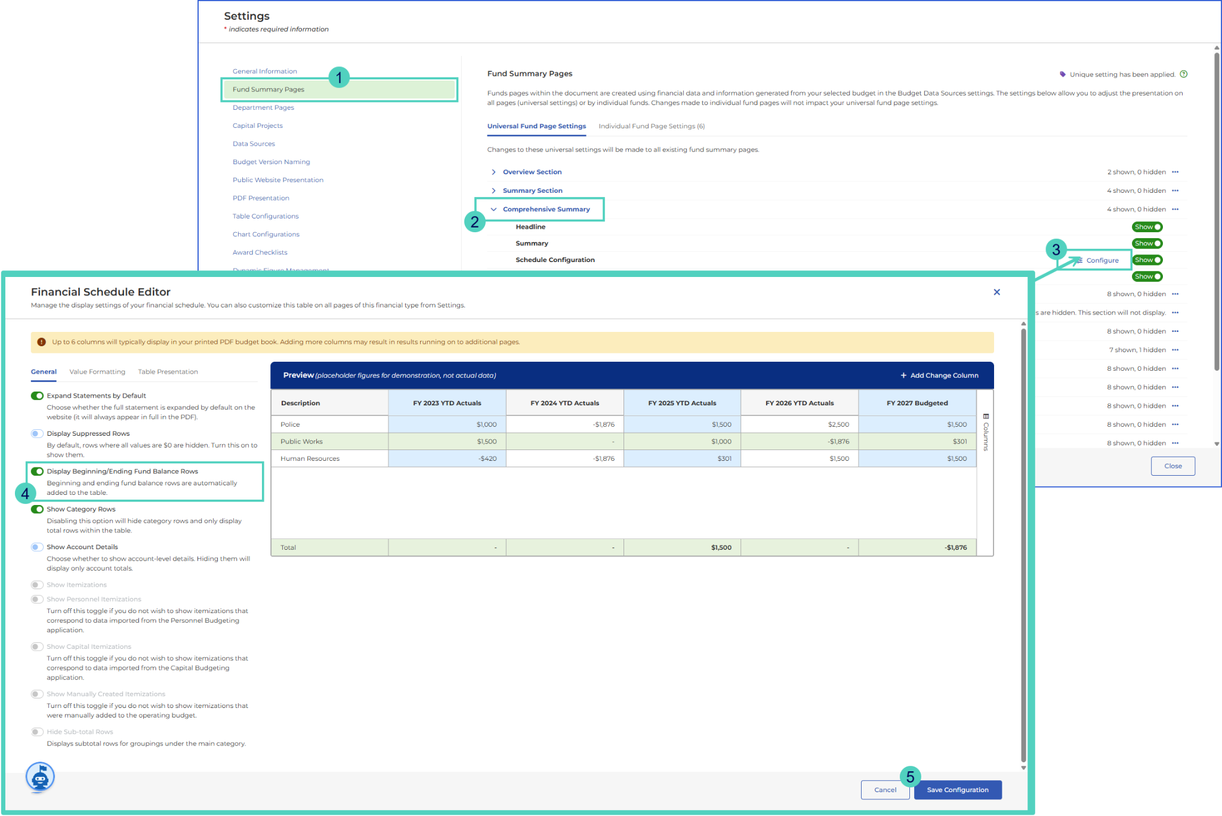Toggle Show Capital Itemizations

point(37,646)
